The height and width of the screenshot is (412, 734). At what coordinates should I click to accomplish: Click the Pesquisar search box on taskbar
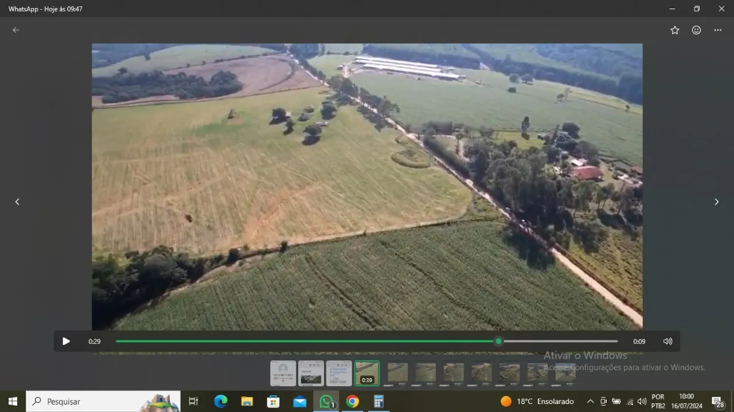[x=103, y=402]
